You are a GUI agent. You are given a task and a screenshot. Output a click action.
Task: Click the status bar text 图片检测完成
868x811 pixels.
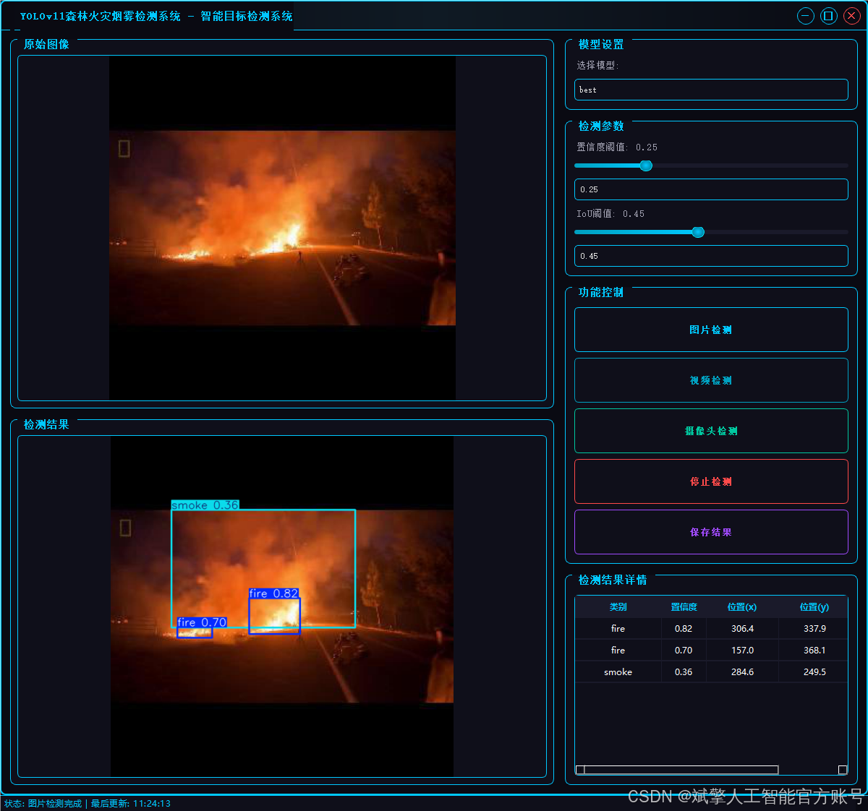tap(55, 804)
